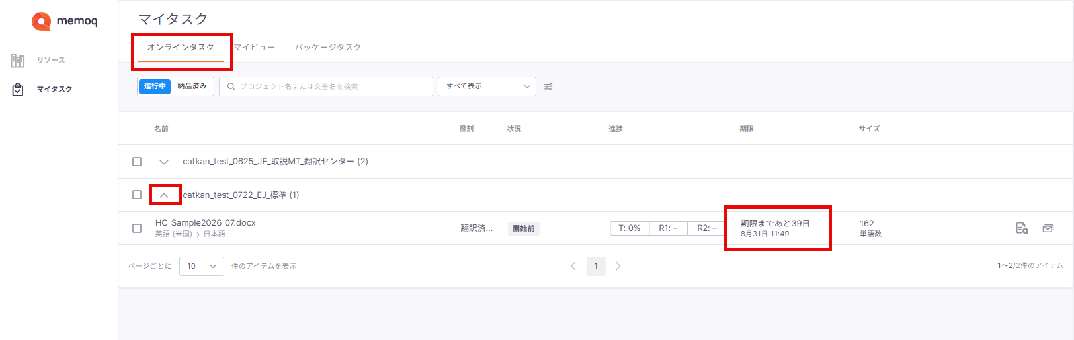Go to previous page arrow
The image size is (1074, 340).
(x=573, y=266)
